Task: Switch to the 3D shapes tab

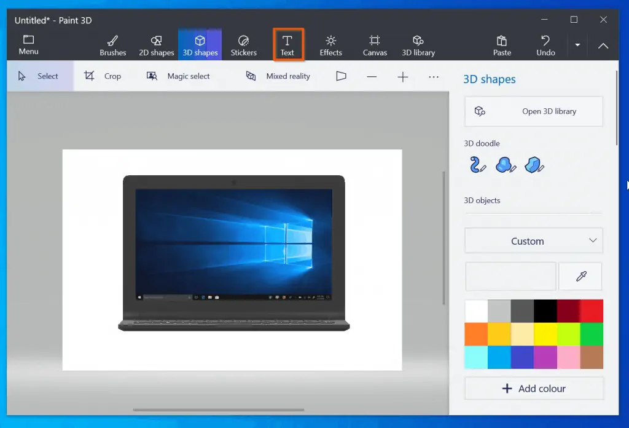Action: tap(200, 43)
